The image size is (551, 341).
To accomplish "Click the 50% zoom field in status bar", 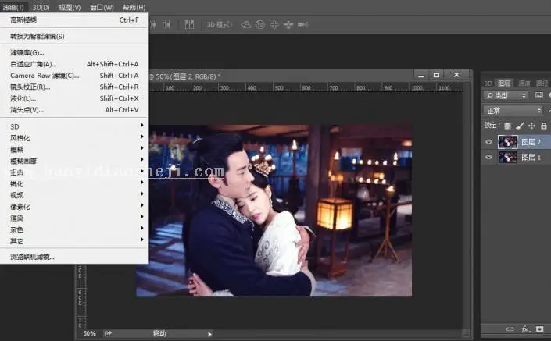I will tap(90, 333).
